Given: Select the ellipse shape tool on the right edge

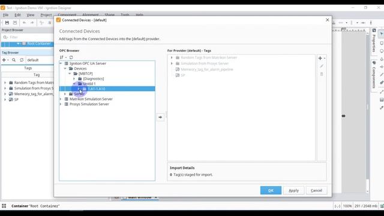Looking at the screenshot, I should pyautogui.click(x=382, y=51).
